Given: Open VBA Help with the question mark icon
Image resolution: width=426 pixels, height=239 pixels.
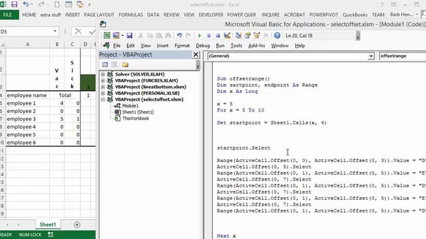Looking at the screenshot, I should click(x=277, y=35).
